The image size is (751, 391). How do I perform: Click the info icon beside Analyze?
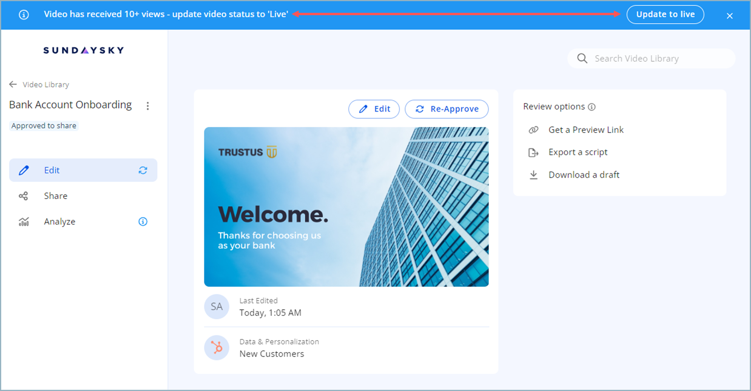(143, 221)
